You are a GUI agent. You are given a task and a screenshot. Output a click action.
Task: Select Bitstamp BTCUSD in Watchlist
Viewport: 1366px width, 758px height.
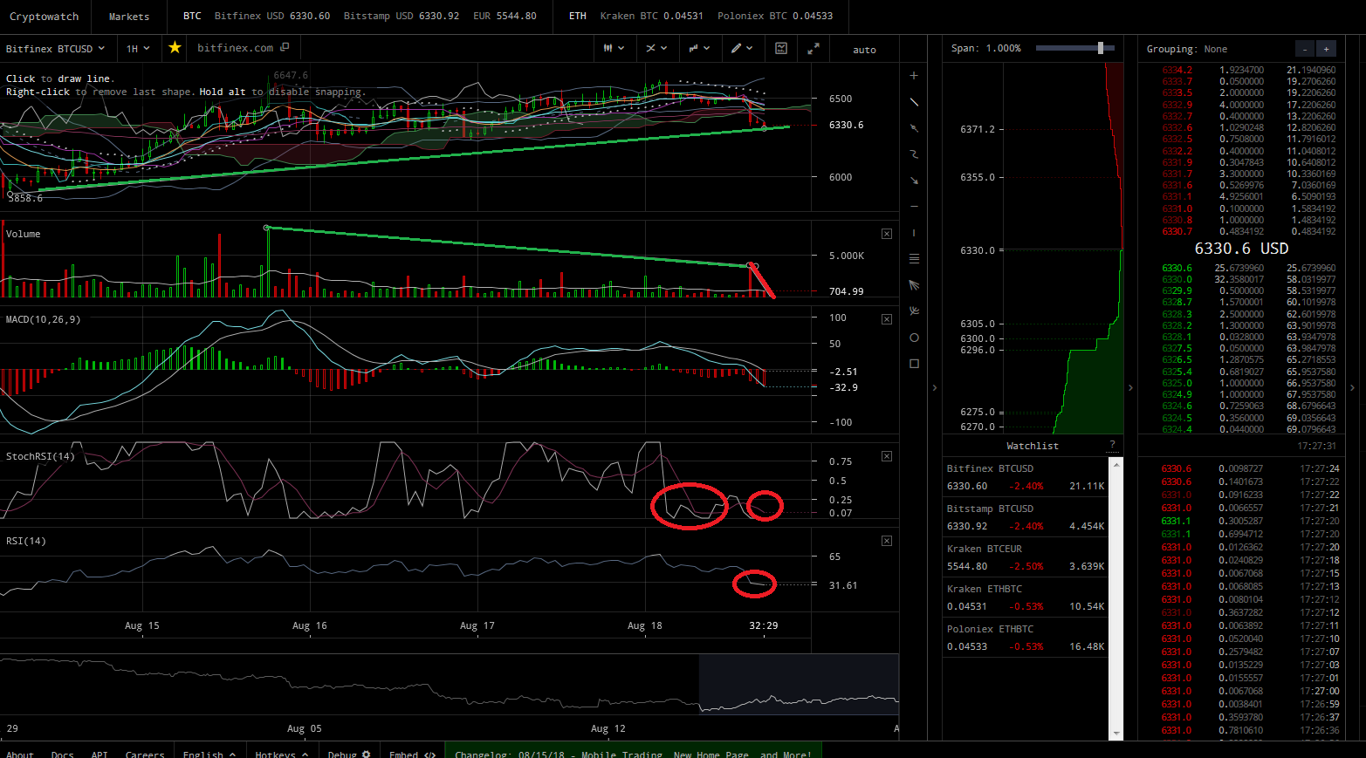click(1026, 517)
